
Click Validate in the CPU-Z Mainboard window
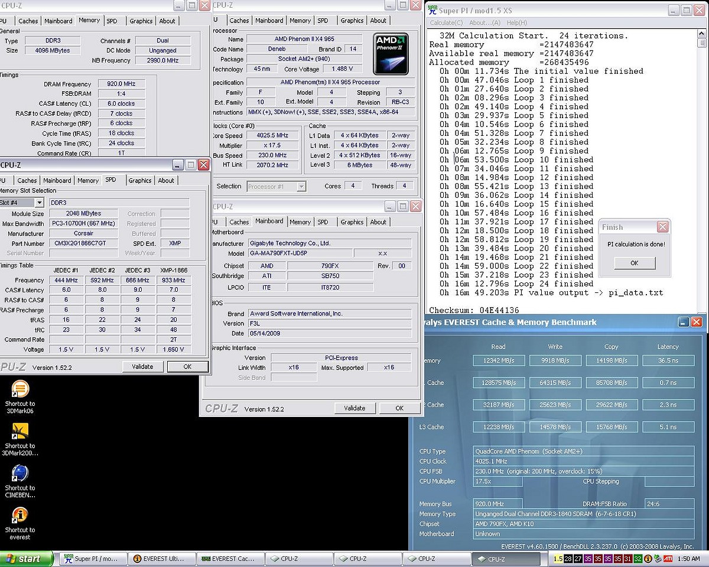354,408
